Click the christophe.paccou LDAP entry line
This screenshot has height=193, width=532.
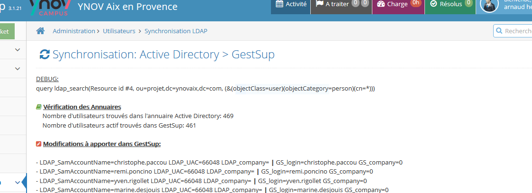pos(219,163)
